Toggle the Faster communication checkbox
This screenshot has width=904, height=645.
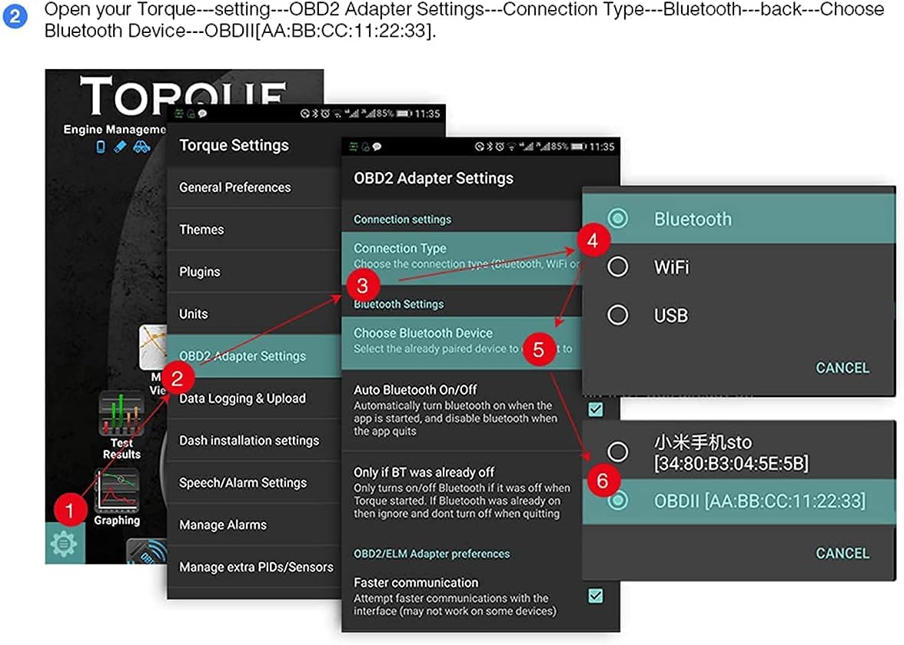coord(595,595)
